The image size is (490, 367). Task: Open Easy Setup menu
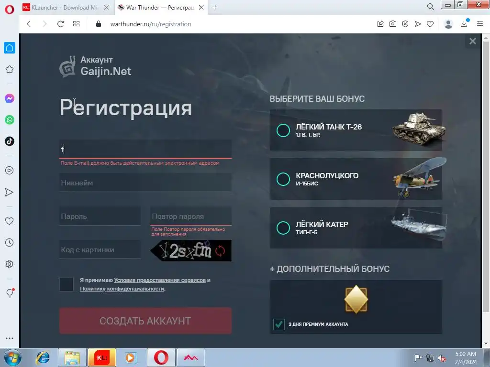(480, 24)
